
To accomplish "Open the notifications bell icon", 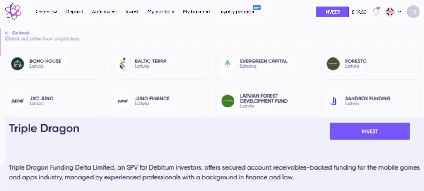I will 376,12.
